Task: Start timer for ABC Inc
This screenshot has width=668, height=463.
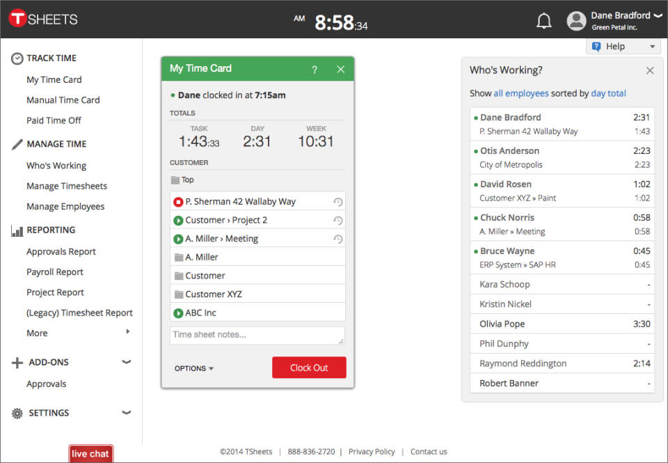Action: pos(177,313)
